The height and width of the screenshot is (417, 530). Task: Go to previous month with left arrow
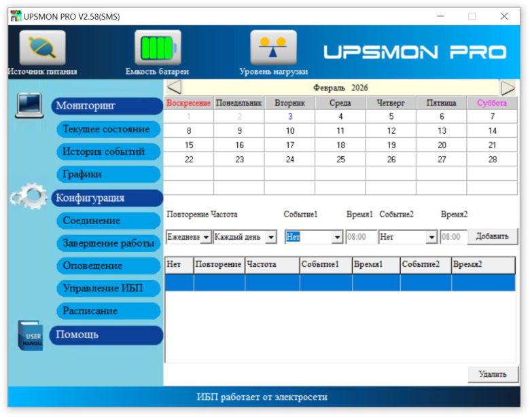click(x=175, y=87)
